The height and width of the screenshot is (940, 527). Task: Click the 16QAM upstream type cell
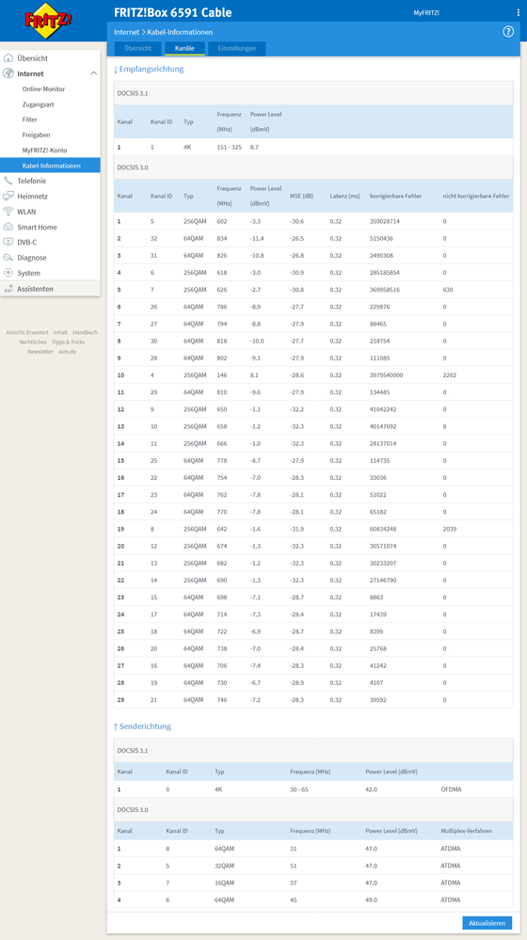click(224, 883)
